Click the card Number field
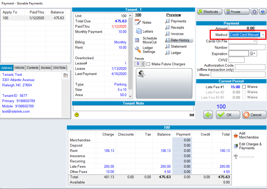 click(247, 47)
